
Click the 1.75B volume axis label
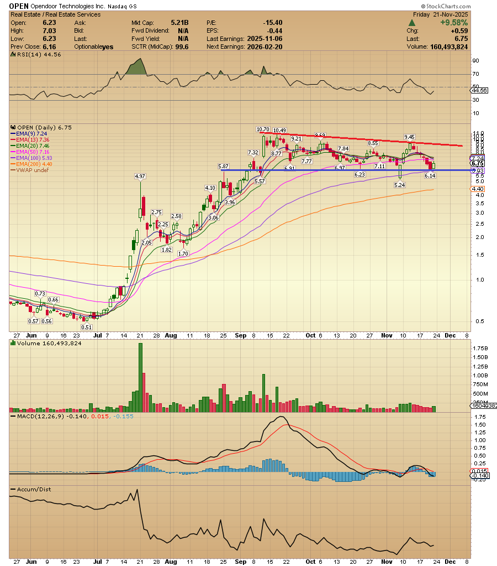click(480, 348)
